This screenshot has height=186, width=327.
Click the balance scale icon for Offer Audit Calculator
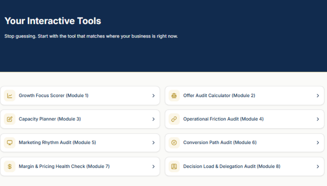click(x=174, y=96)
